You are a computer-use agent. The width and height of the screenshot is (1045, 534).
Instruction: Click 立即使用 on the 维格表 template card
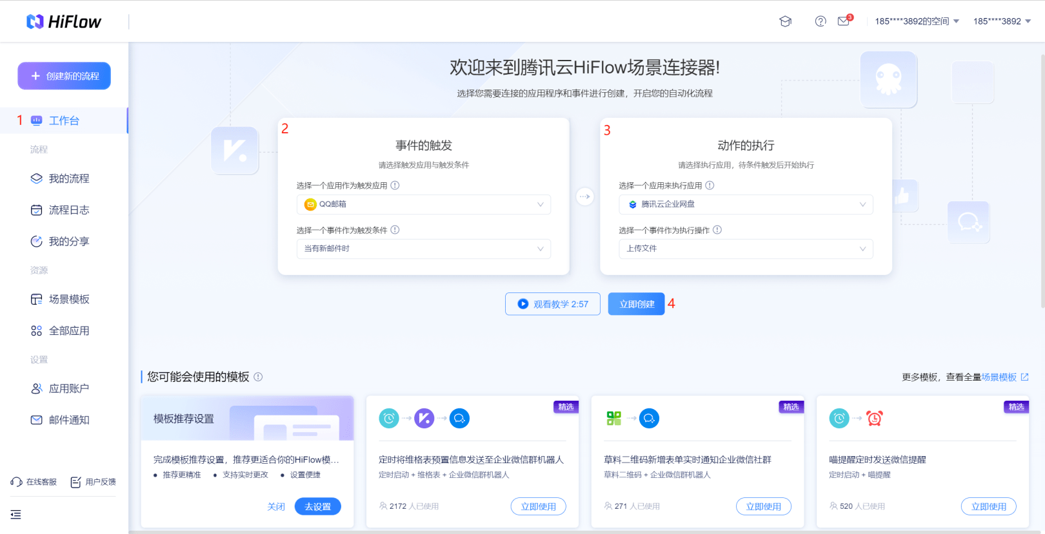[539, 506]
